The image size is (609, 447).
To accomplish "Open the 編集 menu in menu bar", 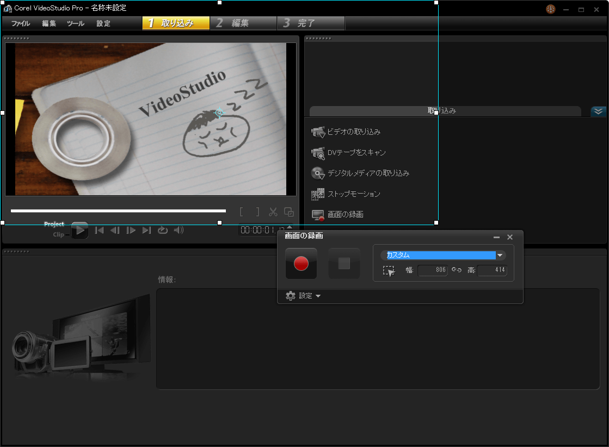I will point(49,24).
